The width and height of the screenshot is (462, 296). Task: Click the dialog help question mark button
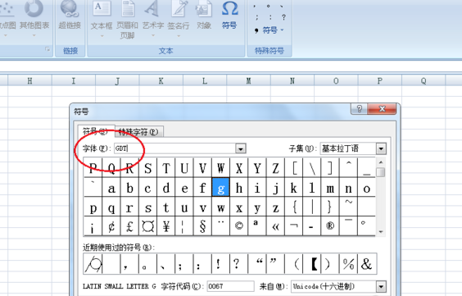(x=359, y=109)
